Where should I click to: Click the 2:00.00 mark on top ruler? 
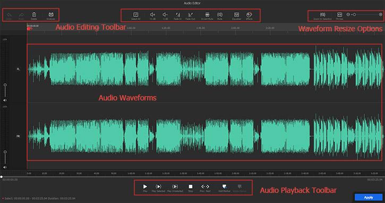click(235, 28)
